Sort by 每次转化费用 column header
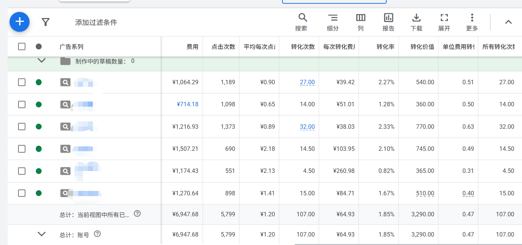The image size is (522, 245). point(339,47)
